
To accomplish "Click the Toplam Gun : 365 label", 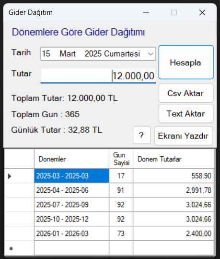I will pyautogui.click(x=46, y=114).
